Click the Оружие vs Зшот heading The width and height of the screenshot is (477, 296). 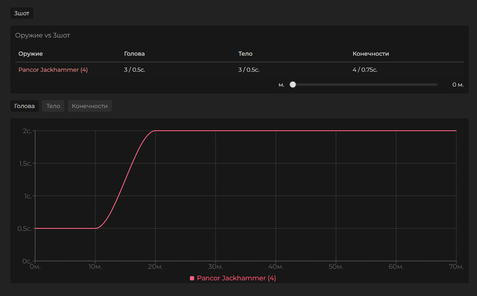pos(43,35)
